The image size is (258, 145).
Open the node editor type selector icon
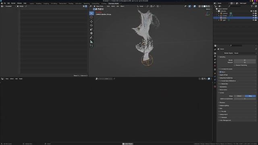pos(2,79)
